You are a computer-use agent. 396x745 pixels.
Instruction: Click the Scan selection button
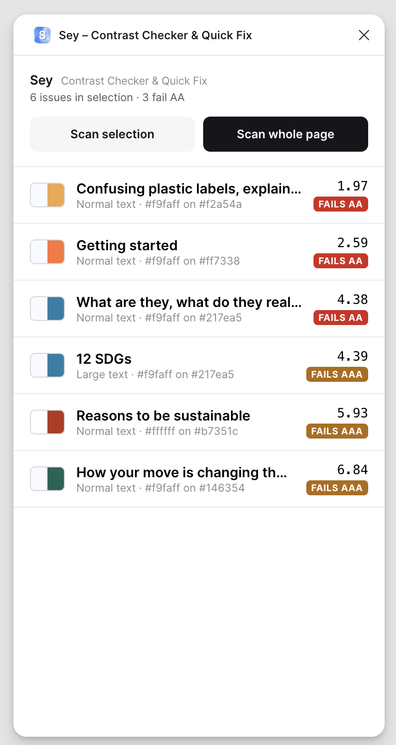[x=112, y=134]
